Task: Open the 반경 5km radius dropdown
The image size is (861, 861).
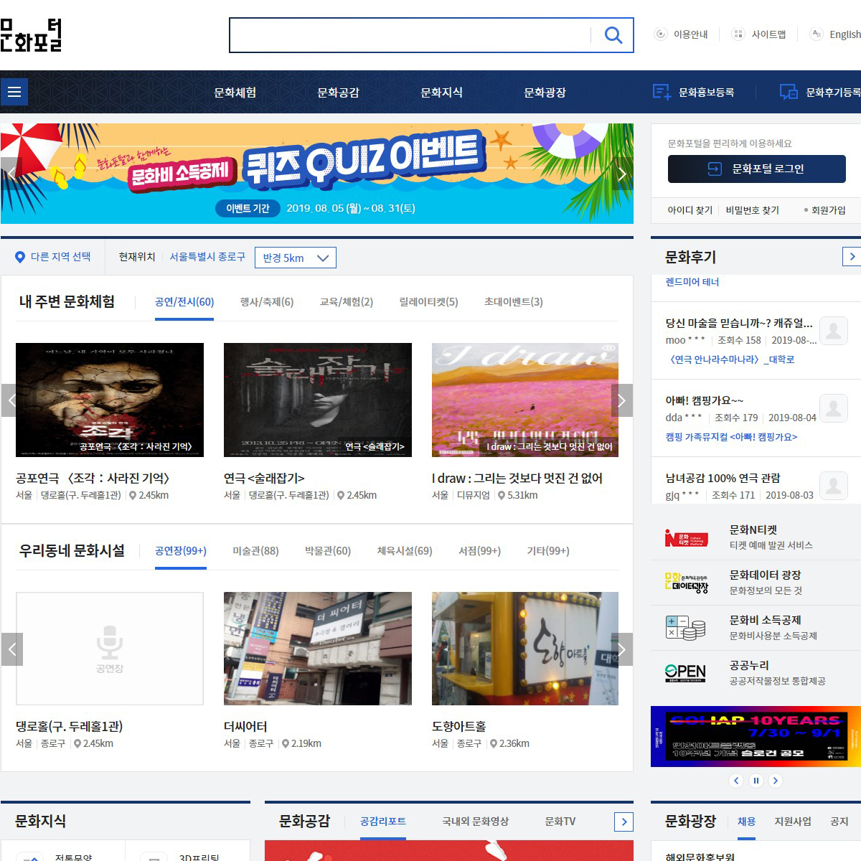Action: (x=295, y=258)
